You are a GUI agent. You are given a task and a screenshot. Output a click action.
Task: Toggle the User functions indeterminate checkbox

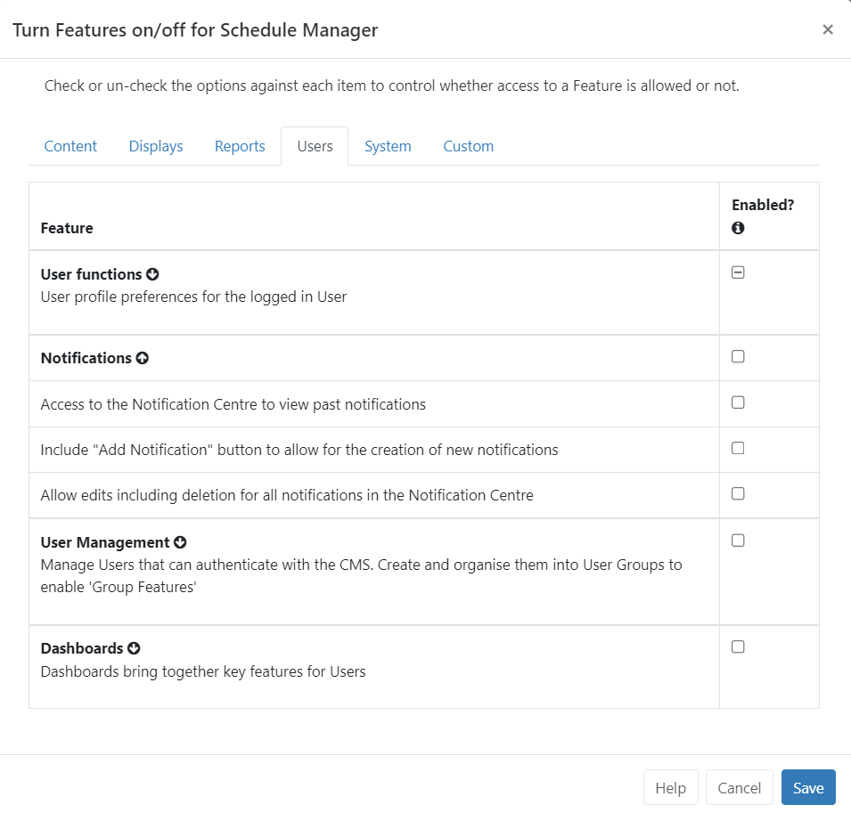[x=738, y=273]
